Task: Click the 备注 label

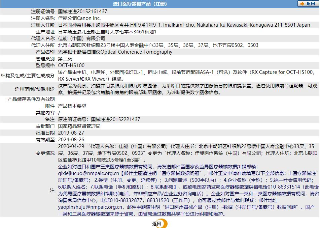Action: click(x=50, y=119)
